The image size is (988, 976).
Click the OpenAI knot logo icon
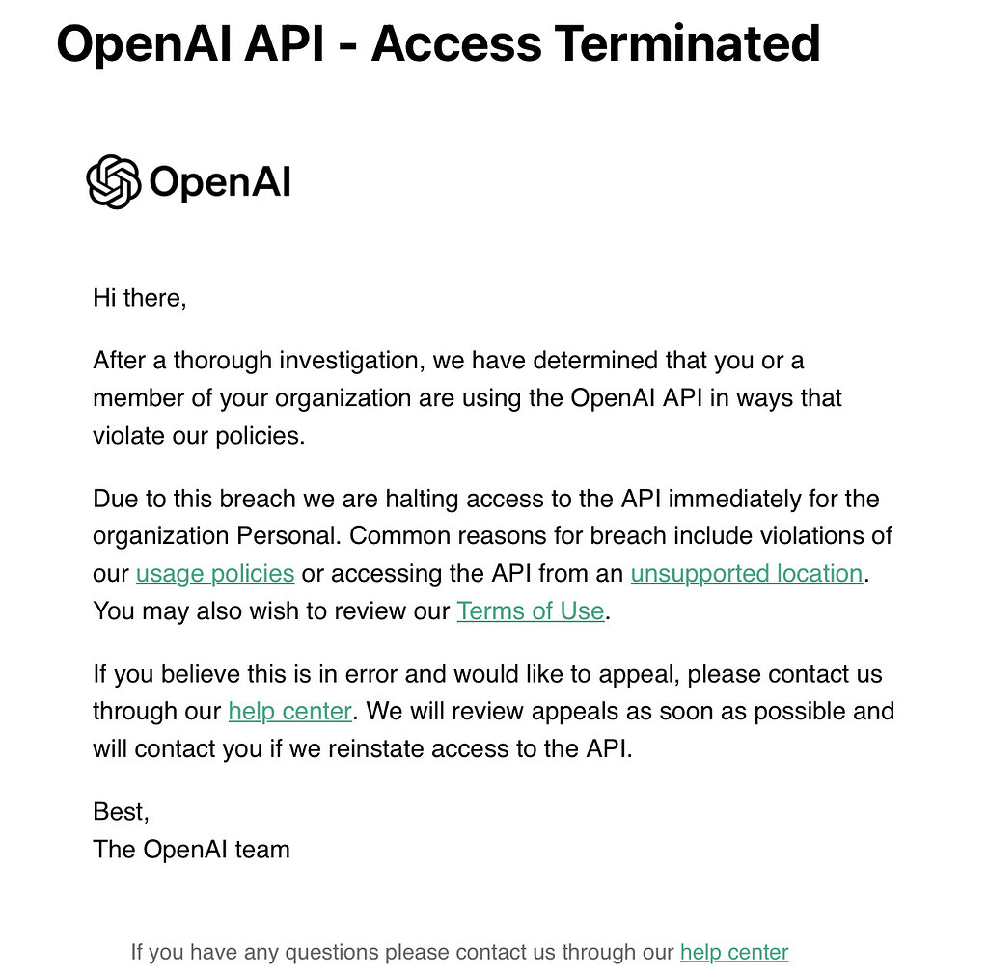(x=114, y=182)
